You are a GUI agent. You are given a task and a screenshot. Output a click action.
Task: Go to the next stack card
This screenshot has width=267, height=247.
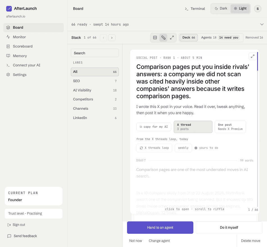(112, 38)
